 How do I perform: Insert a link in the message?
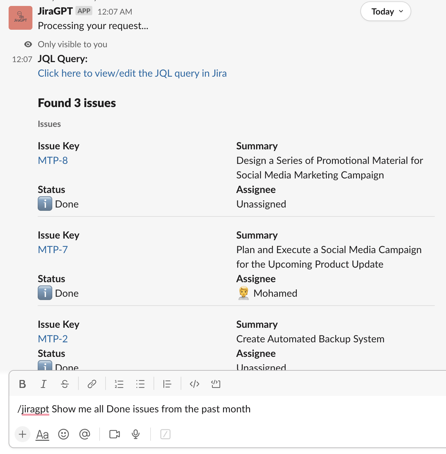[92, 384]
